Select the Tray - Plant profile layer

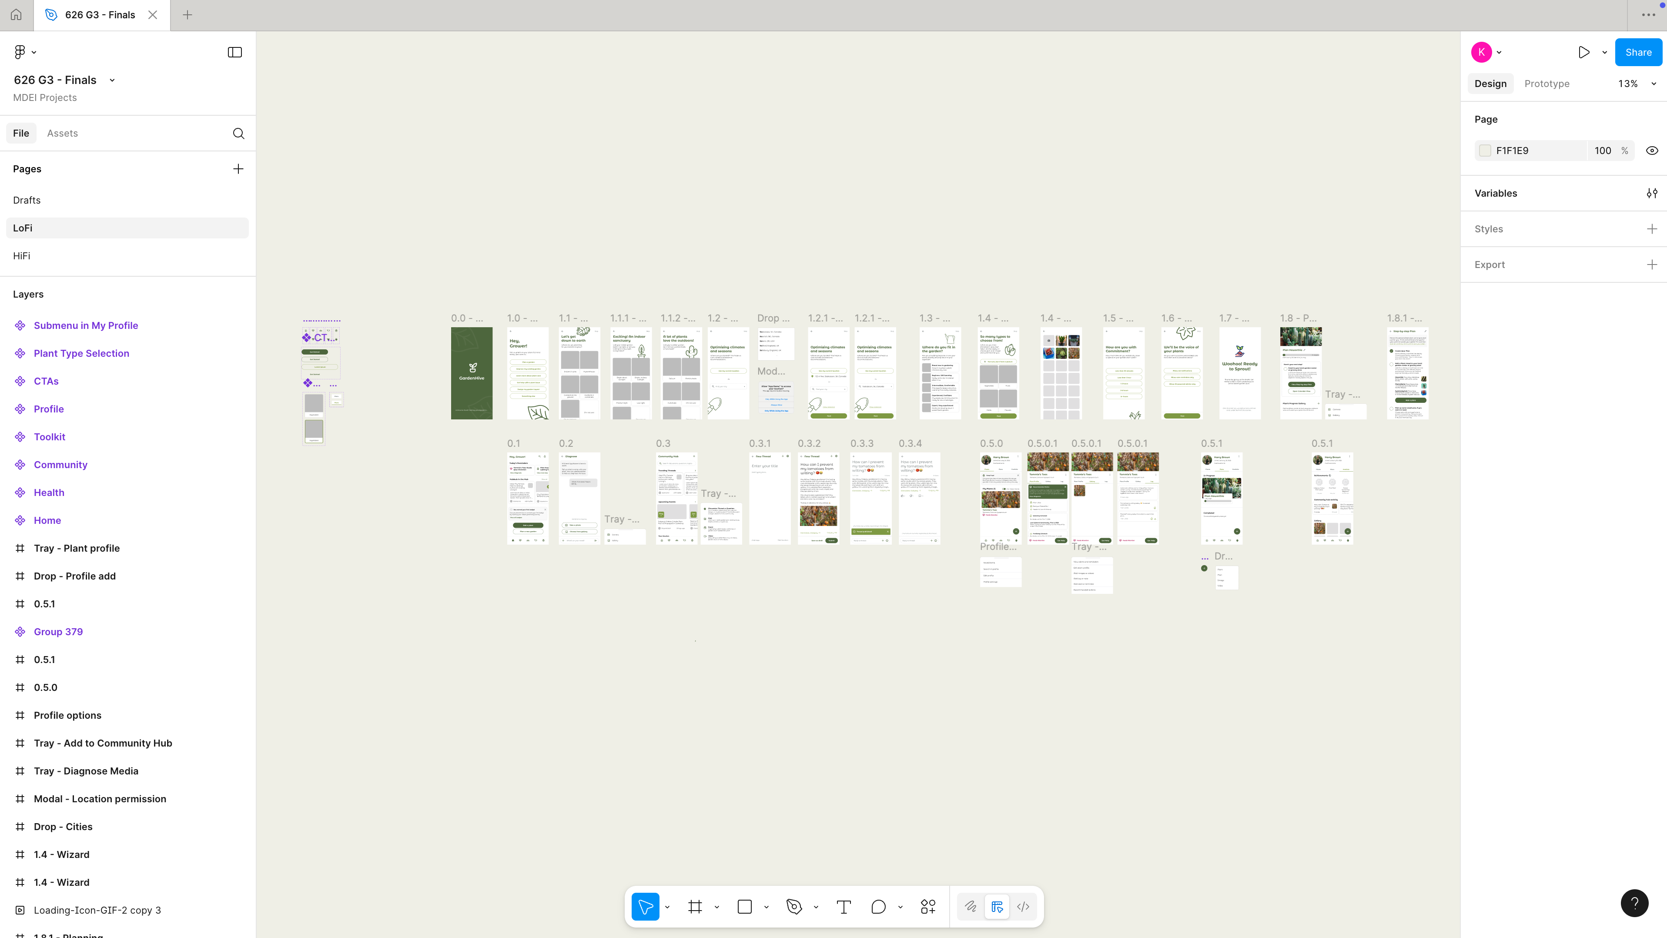coord(77,548)
